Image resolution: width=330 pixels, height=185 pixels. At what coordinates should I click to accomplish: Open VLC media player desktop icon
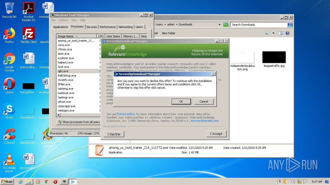point(9,163)
